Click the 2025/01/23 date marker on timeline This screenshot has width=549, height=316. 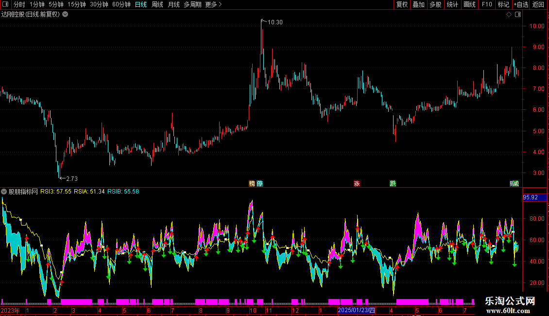[356, 310]
